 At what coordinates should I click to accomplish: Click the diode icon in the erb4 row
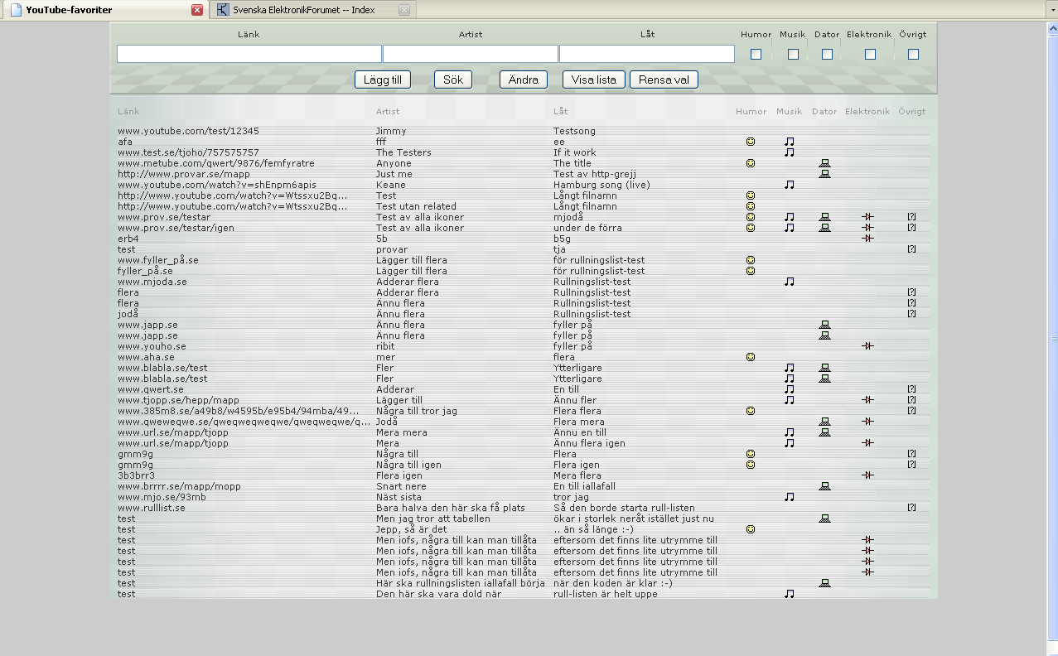coord(867,239)
